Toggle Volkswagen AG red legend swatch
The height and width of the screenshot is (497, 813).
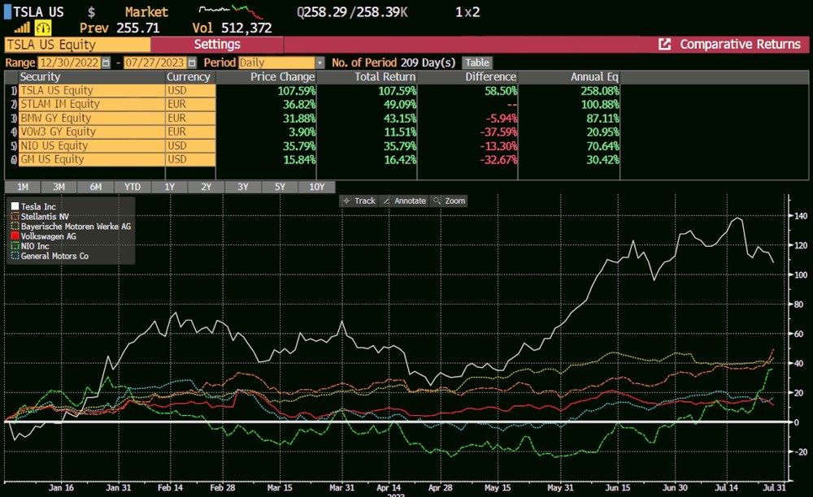[15, 236]
